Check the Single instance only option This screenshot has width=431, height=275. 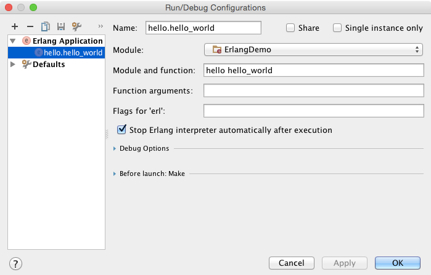coord(337,28)
